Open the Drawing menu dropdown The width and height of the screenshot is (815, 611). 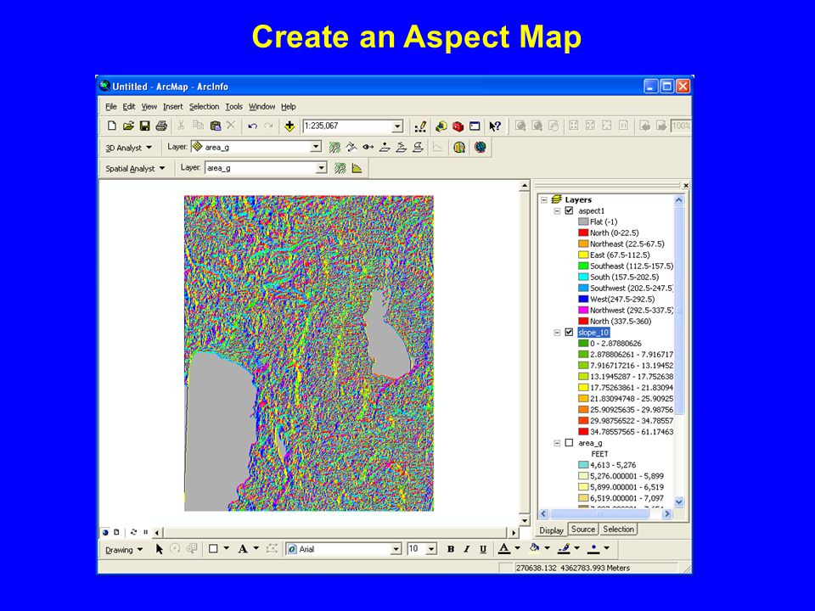[124, 550]
